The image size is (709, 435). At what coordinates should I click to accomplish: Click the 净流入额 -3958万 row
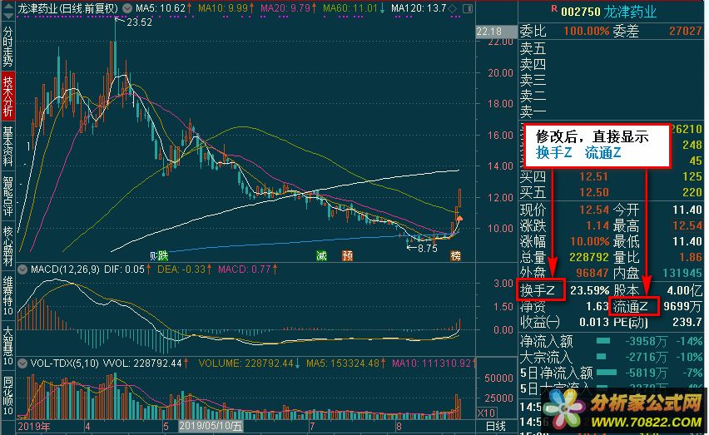point(611,341)
